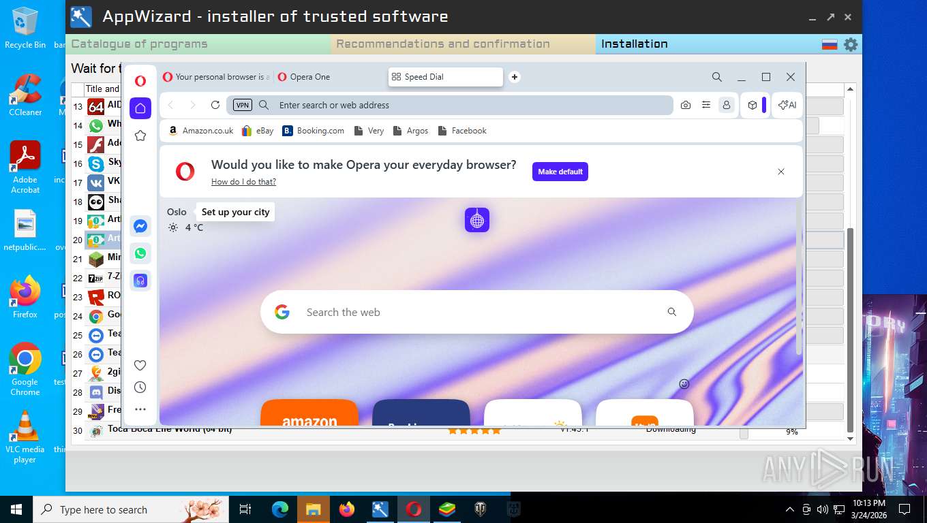Select the Installation tab in AppWizard
This screenshot has height=523, width=927.
[709, 44]
